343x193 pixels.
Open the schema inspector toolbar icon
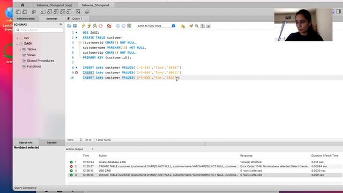pyautogui.click(x=33, y=12)
